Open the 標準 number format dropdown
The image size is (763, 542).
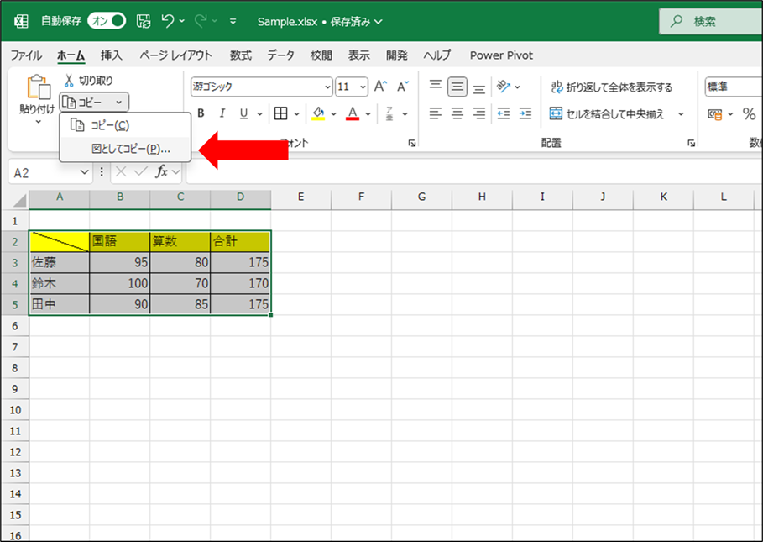pos(734,87)
